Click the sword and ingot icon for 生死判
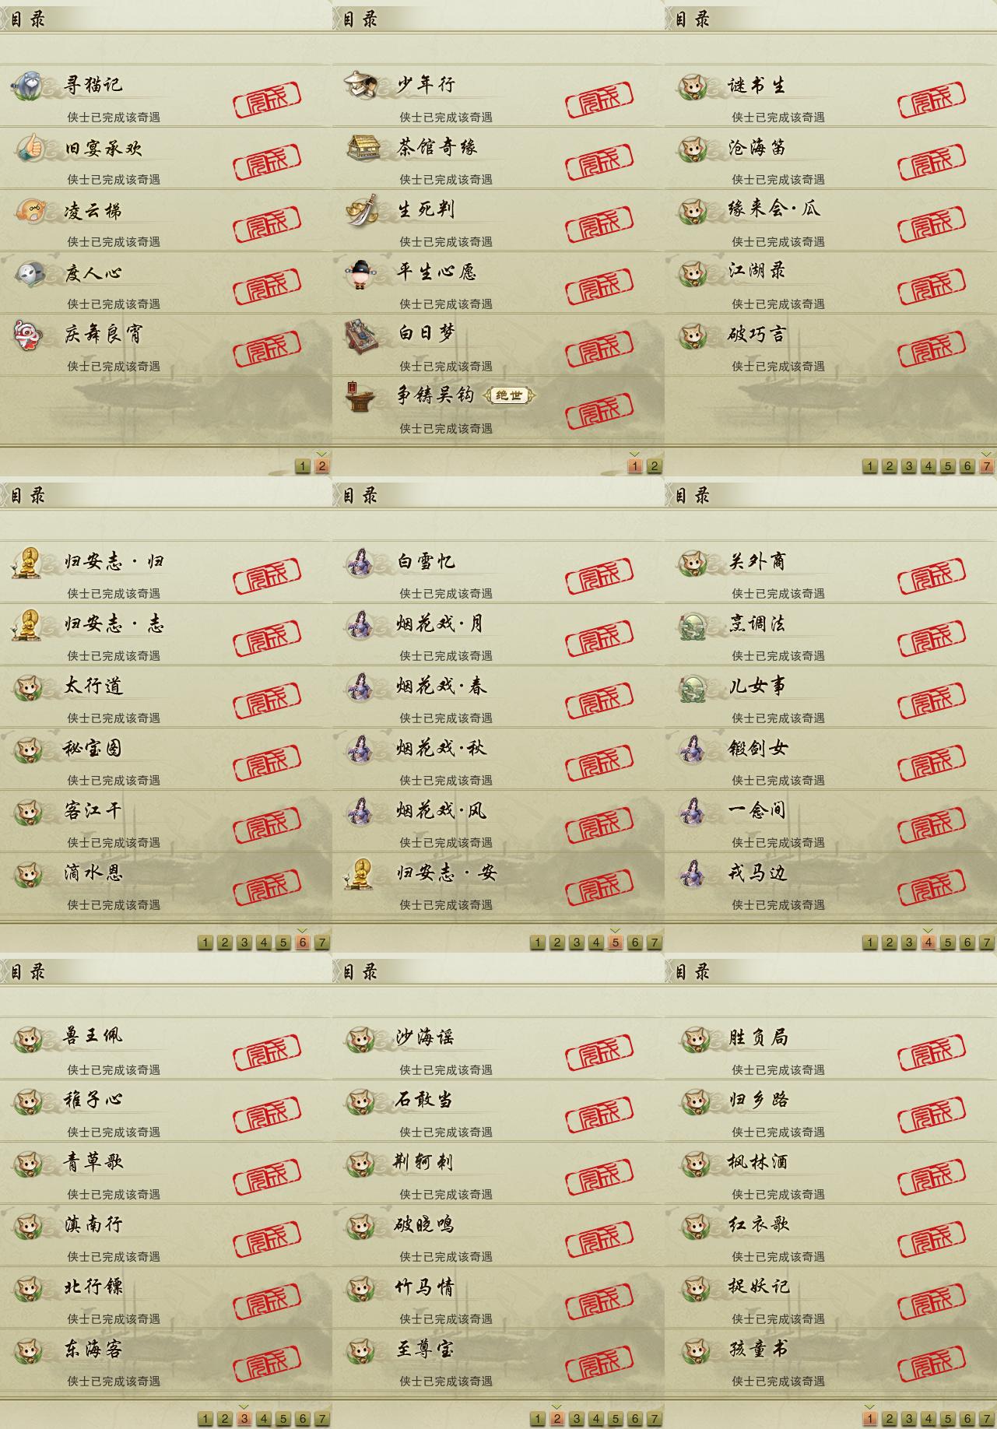Image resolution: width=997 pixels, height=1429 pixels. pos(362,210)
